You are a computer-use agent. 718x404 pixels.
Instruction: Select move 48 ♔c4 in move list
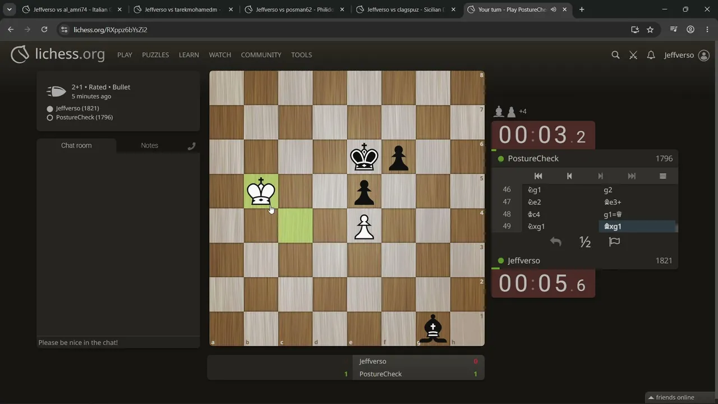(x=561, y=214)
